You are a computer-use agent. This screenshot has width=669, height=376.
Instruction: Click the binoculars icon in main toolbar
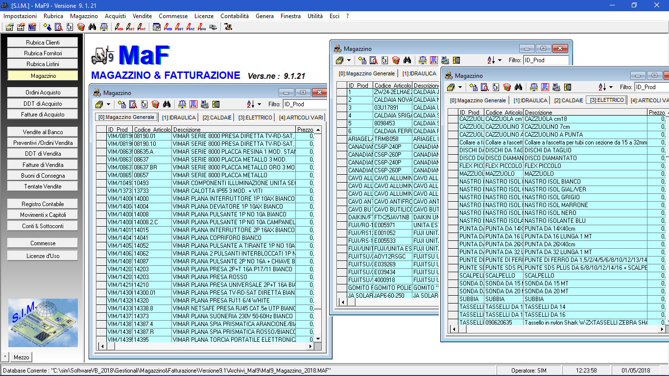[x=92, y=27]
